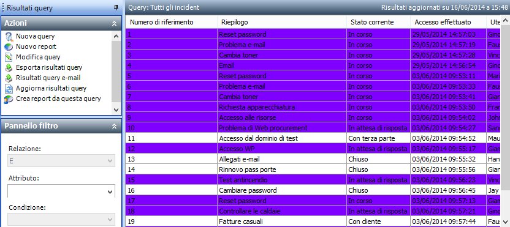This screenshot has width=510, height=227.
Task: Click the Nuovo report icon
Action: [9, 47]
